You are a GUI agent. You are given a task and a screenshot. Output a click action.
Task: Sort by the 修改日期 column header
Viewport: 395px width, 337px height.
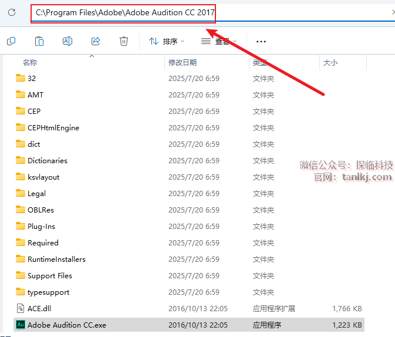pos(183,62)
